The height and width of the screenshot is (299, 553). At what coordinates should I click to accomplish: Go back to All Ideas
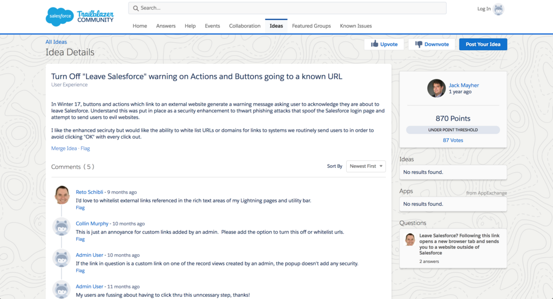pos(56,42)
